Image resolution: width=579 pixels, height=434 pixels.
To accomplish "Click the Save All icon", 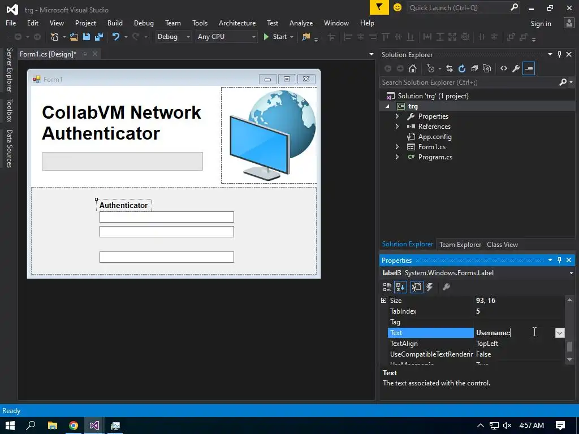I will click(99, 37).
